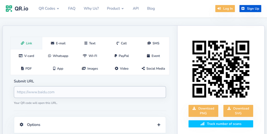Click the text "Your QR code will open this URL."
Image resolution: width=267 pixels, height=134 pixels.
[x=36, y=103]
